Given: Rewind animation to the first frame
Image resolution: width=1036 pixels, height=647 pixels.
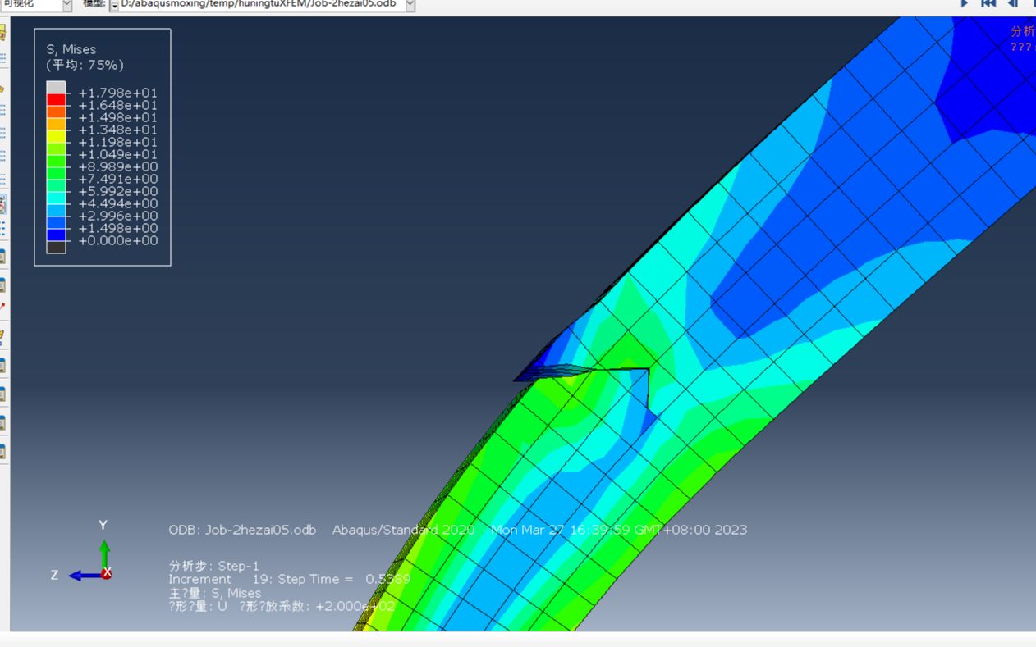Looking at the screenshot, I should click(988, 5).
